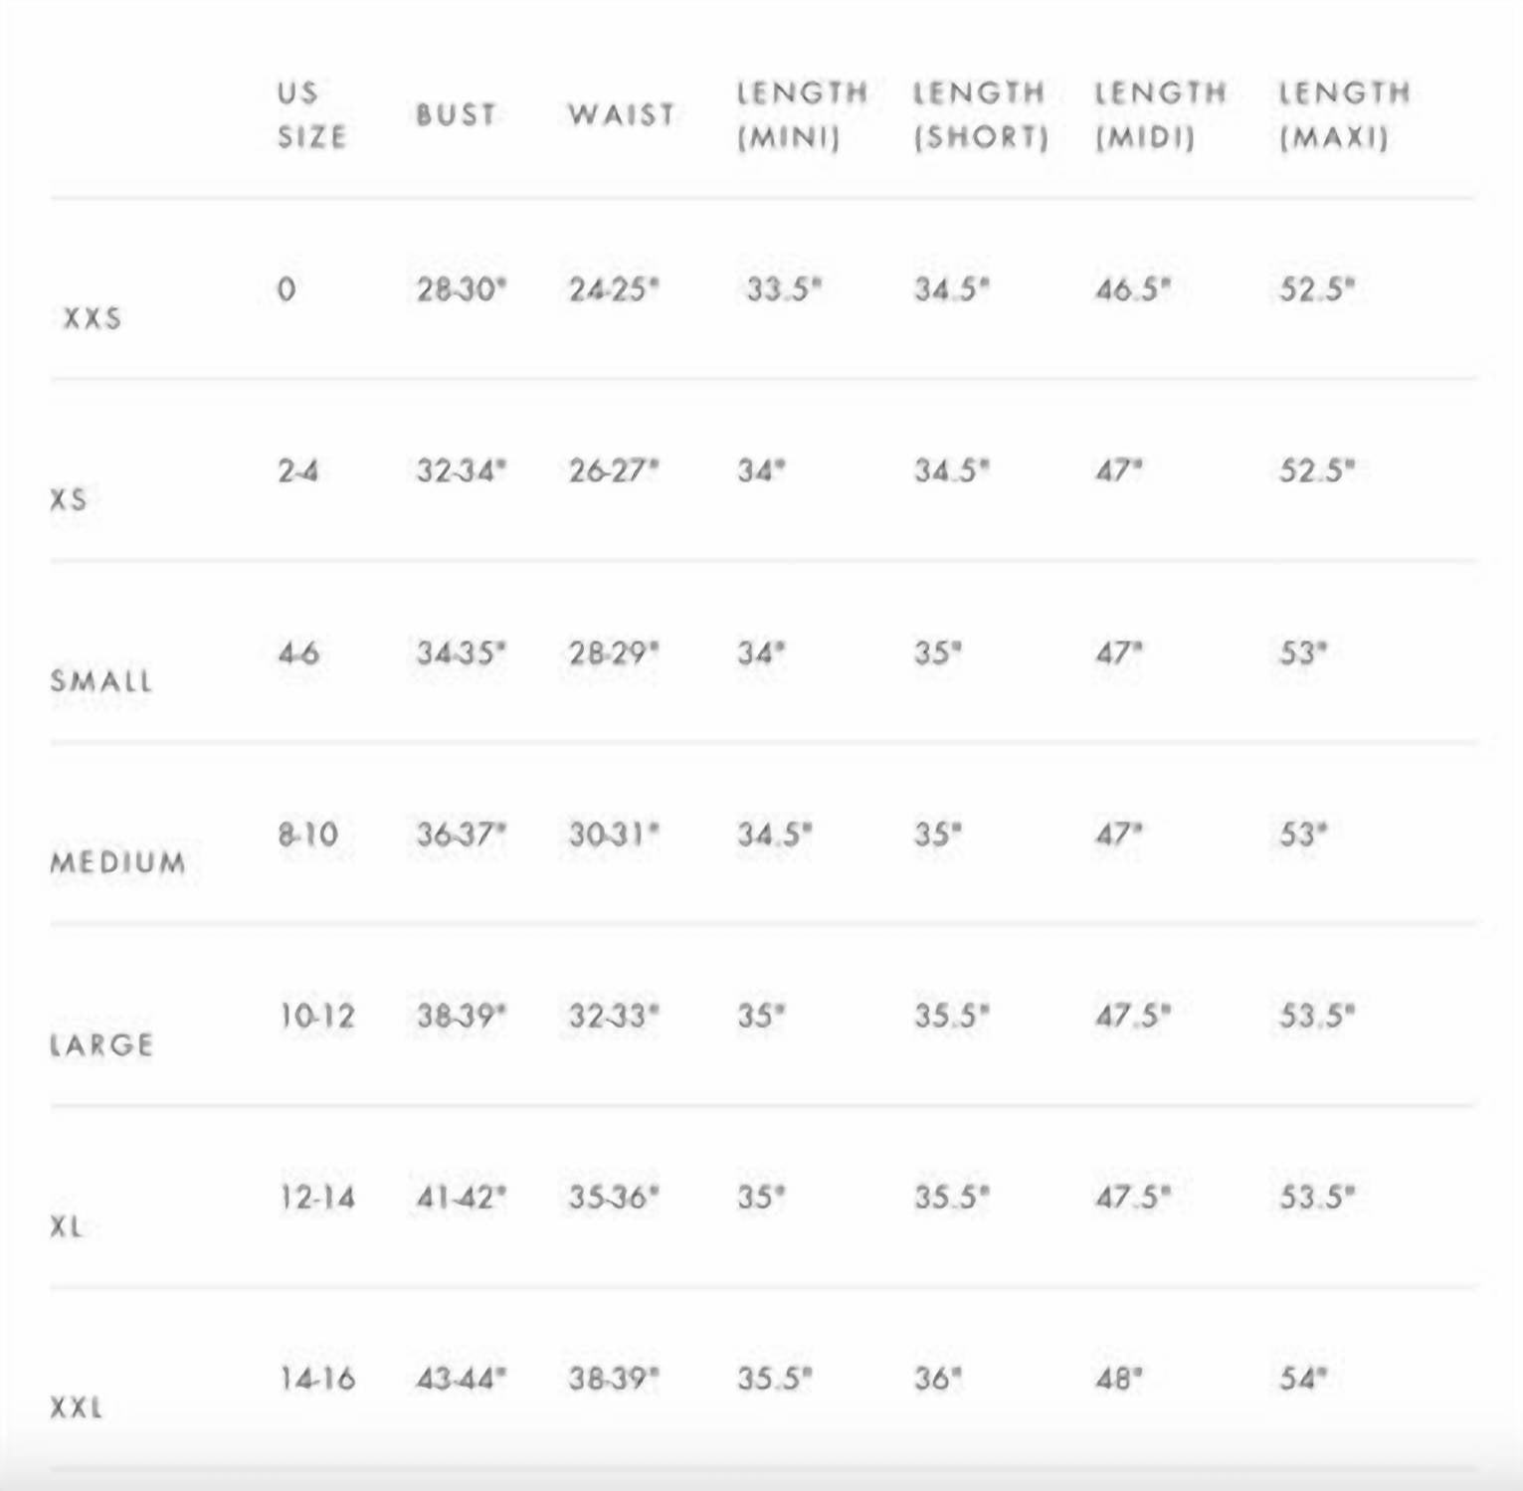This screenshot has height=1491, width=1523.
Task: Select the XXS row label
Action: tap(93, 318)
